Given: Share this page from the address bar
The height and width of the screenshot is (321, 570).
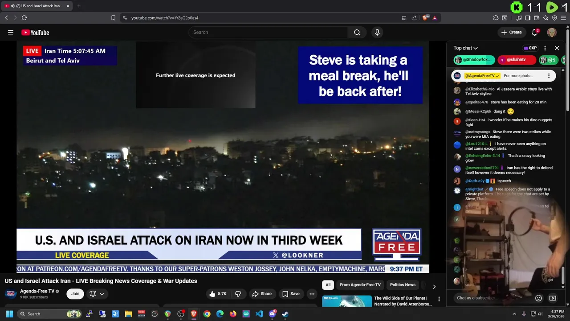Looking at the screenshot, I should 414,18.
